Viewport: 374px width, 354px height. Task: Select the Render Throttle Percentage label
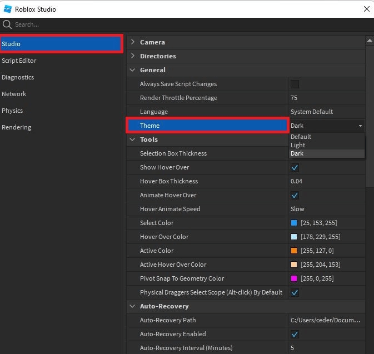click(x=178, y=98)
